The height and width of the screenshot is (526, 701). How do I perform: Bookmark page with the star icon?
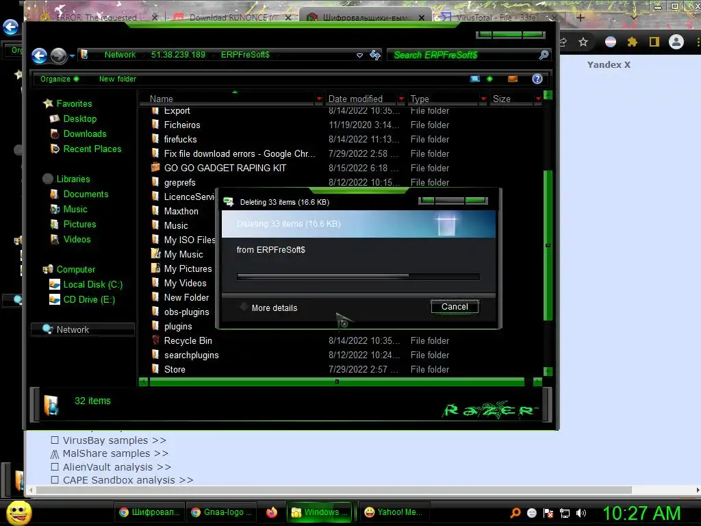pos(583,42)
